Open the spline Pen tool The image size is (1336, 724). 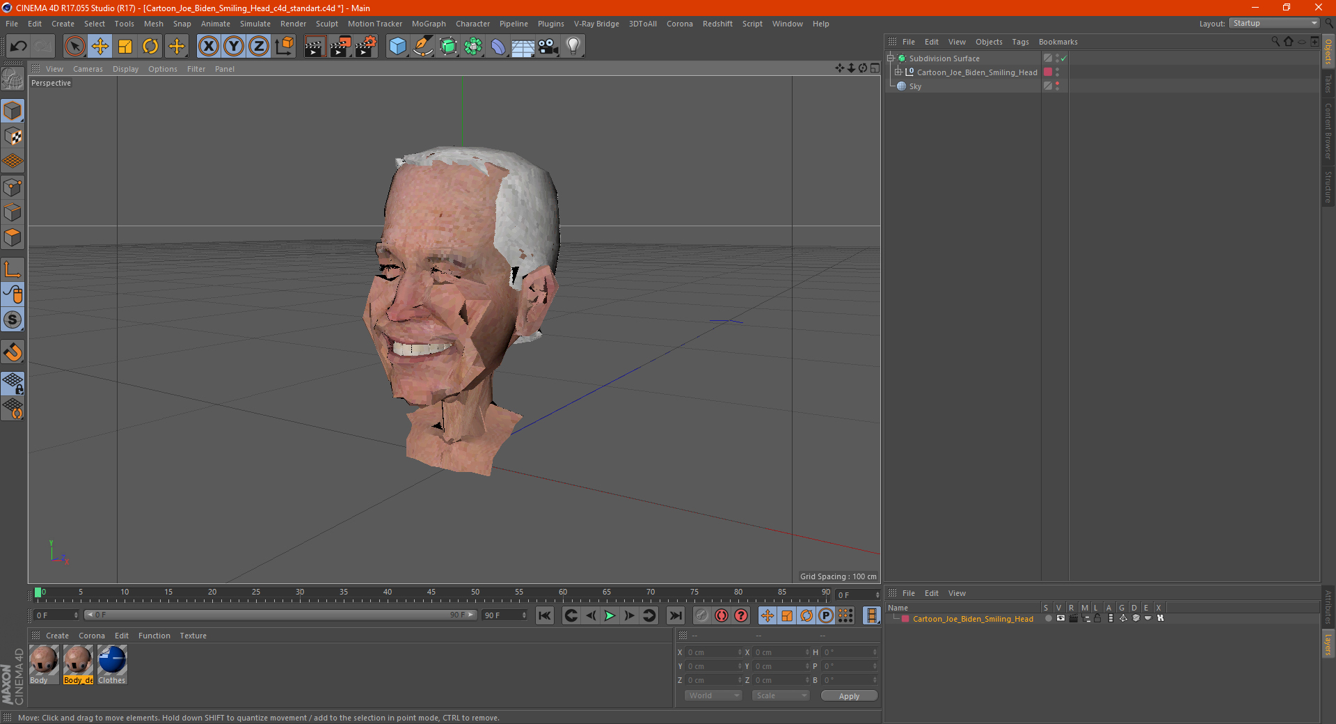tap(422, 47)
